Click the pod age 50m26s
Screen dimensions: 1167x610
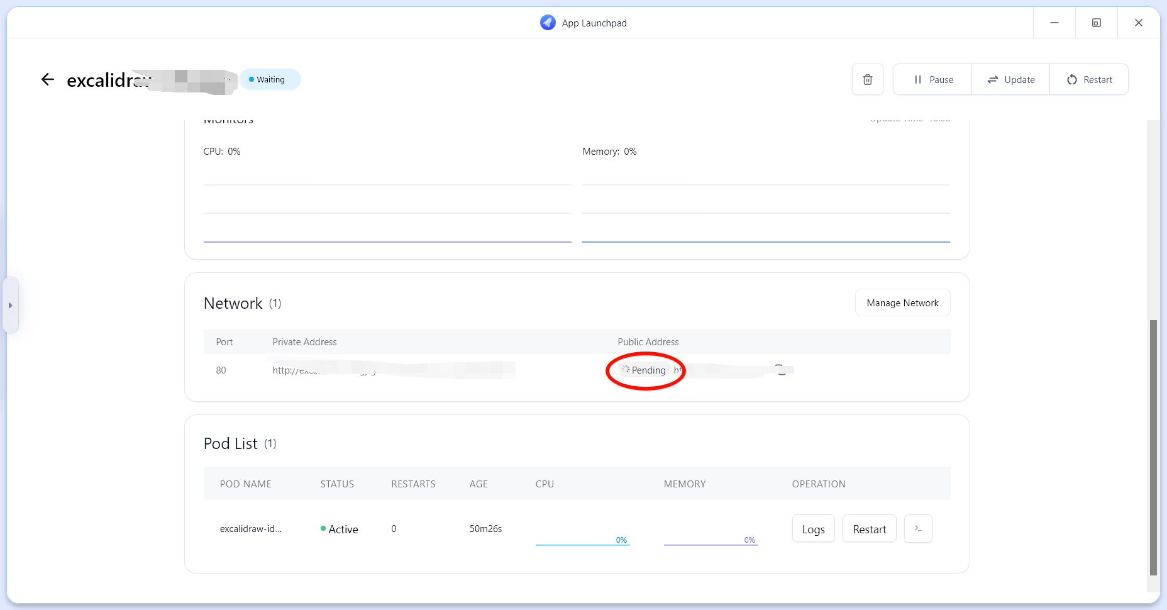click(x=485, y=529)
